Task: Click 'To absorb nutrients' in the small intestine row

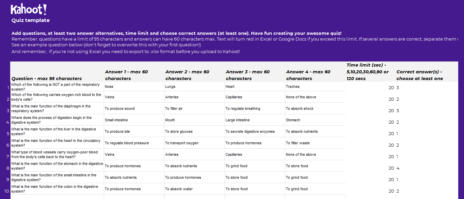Action: [x=134, y=177]
